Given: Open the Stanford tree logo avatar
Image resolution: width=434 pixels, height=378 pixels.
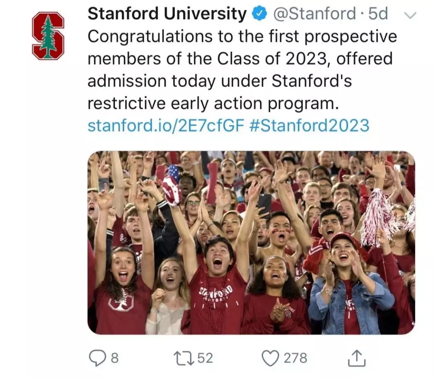Looking at the screenshot, I should point(48,36).
